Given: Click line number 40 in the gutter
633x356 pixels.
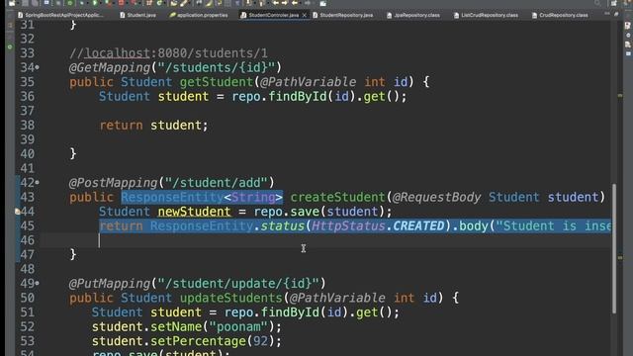Looking at the screenshot, I should 27,154.
